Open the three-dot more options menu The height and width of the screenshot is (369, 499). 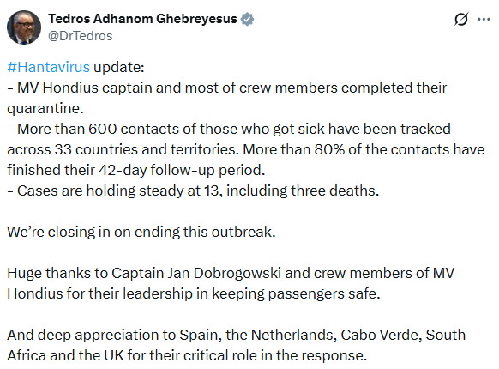pyautogui.click(x=484, y=20)
